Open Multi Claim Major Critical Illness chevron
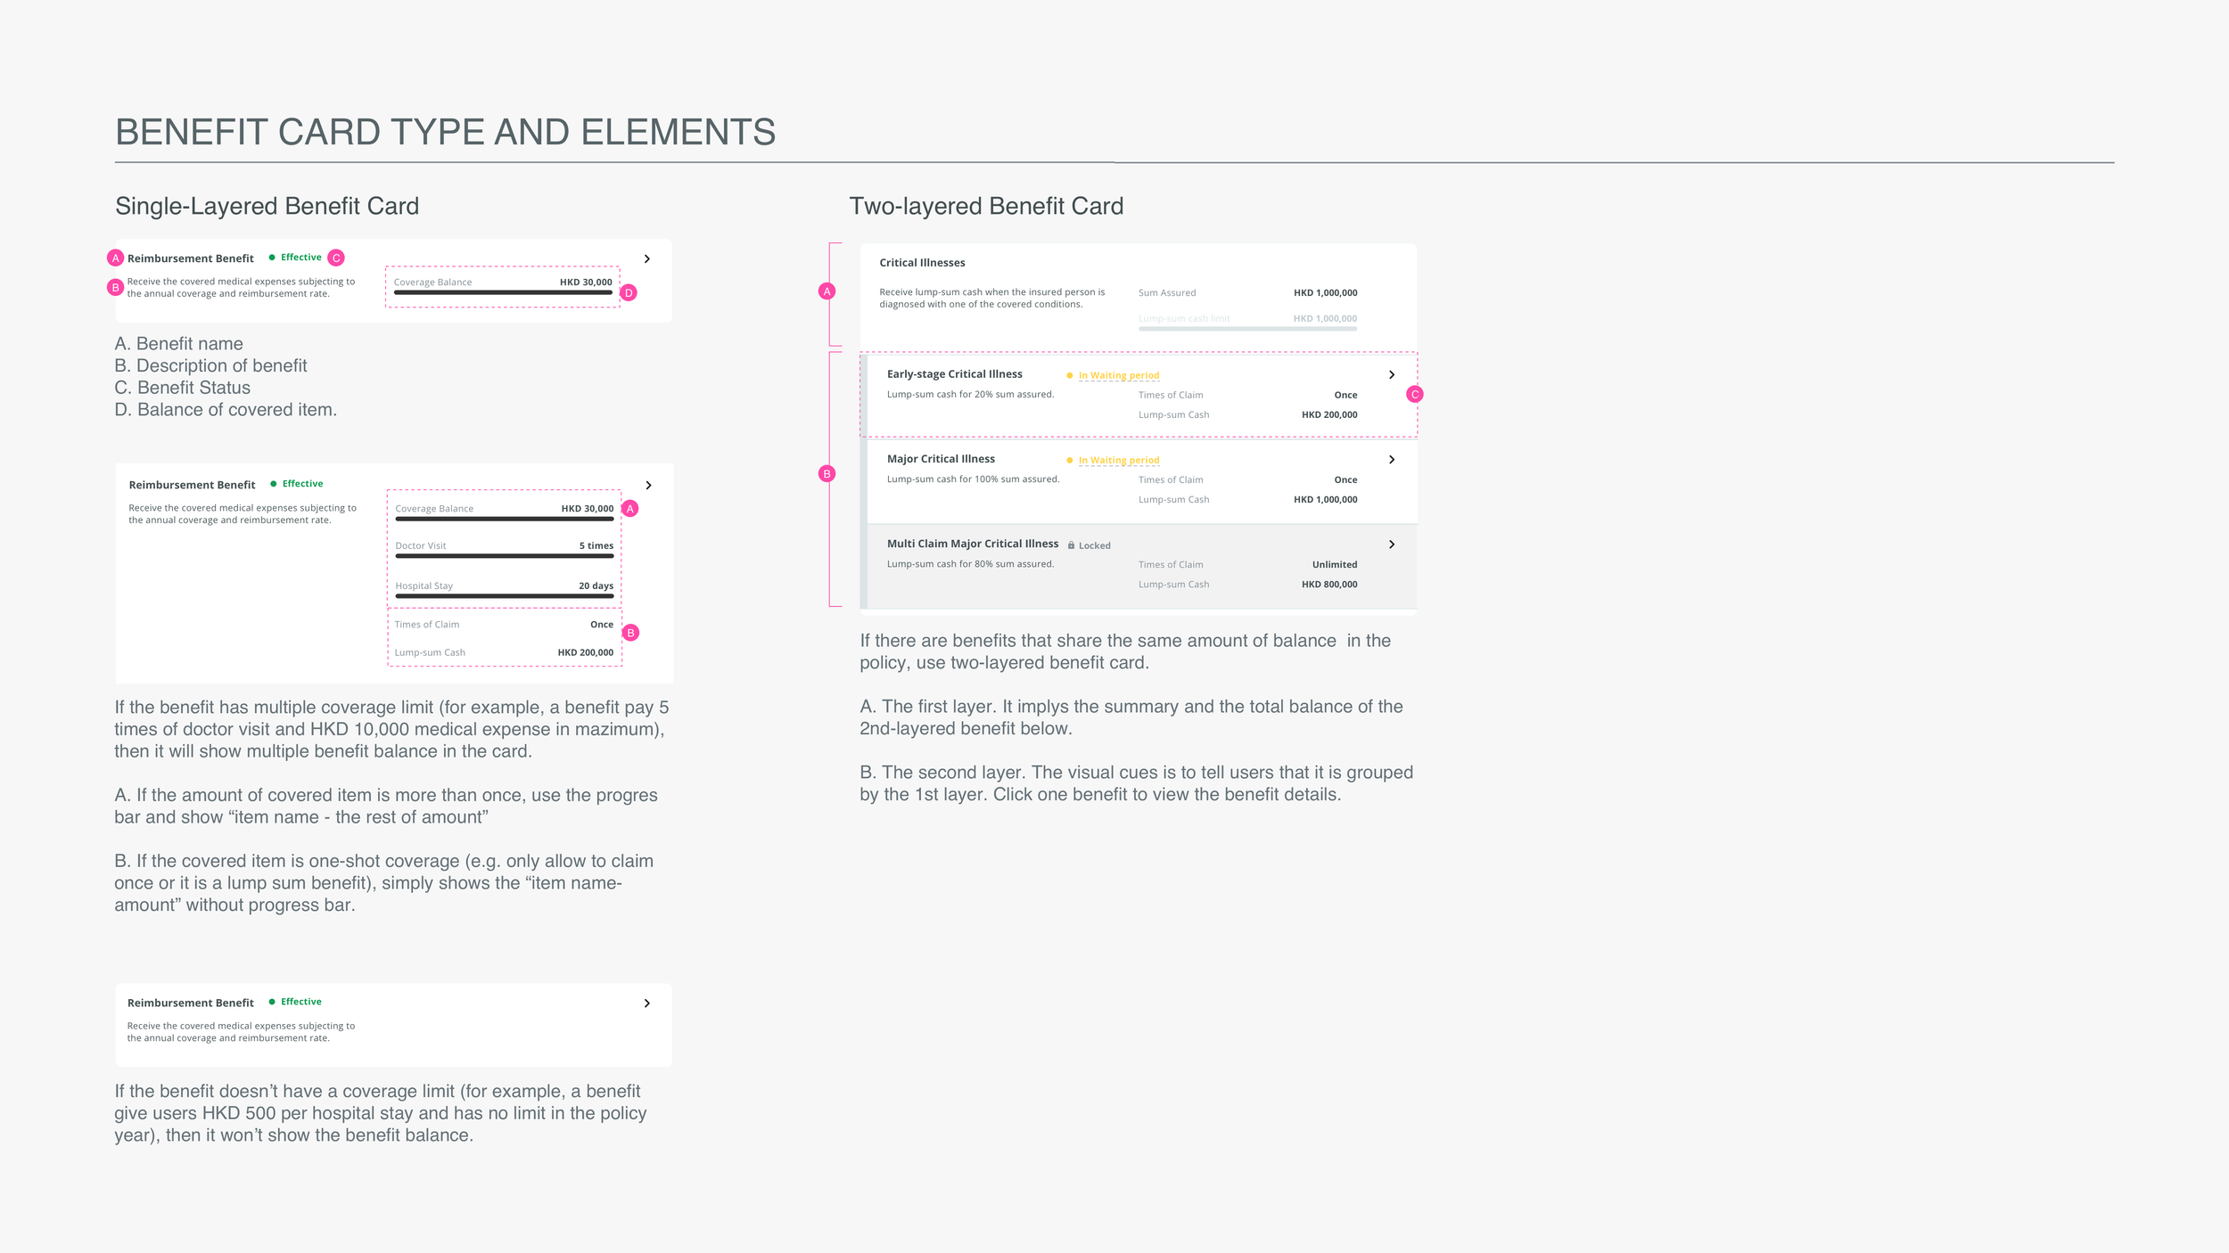The width and height of the screenshot is (2229, 1253). tap(1392, 544)
